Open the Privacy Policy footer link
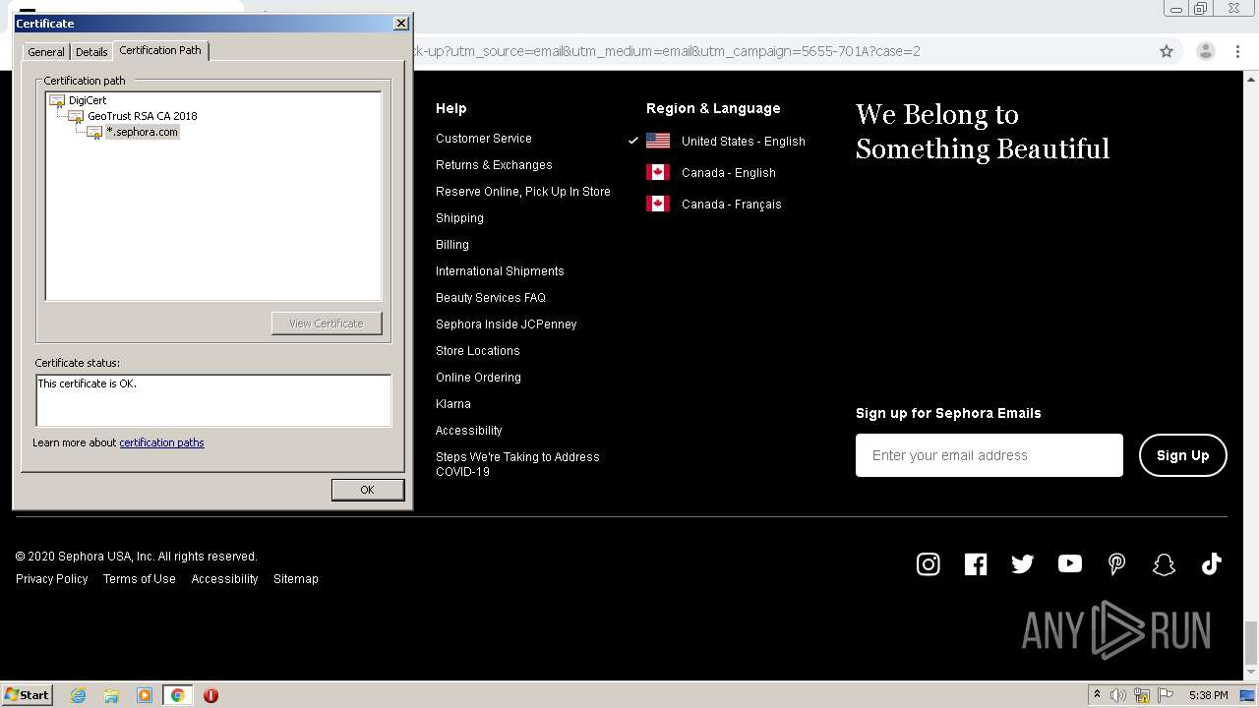This screenshot has width=1259, height=708. coord(52,579)
